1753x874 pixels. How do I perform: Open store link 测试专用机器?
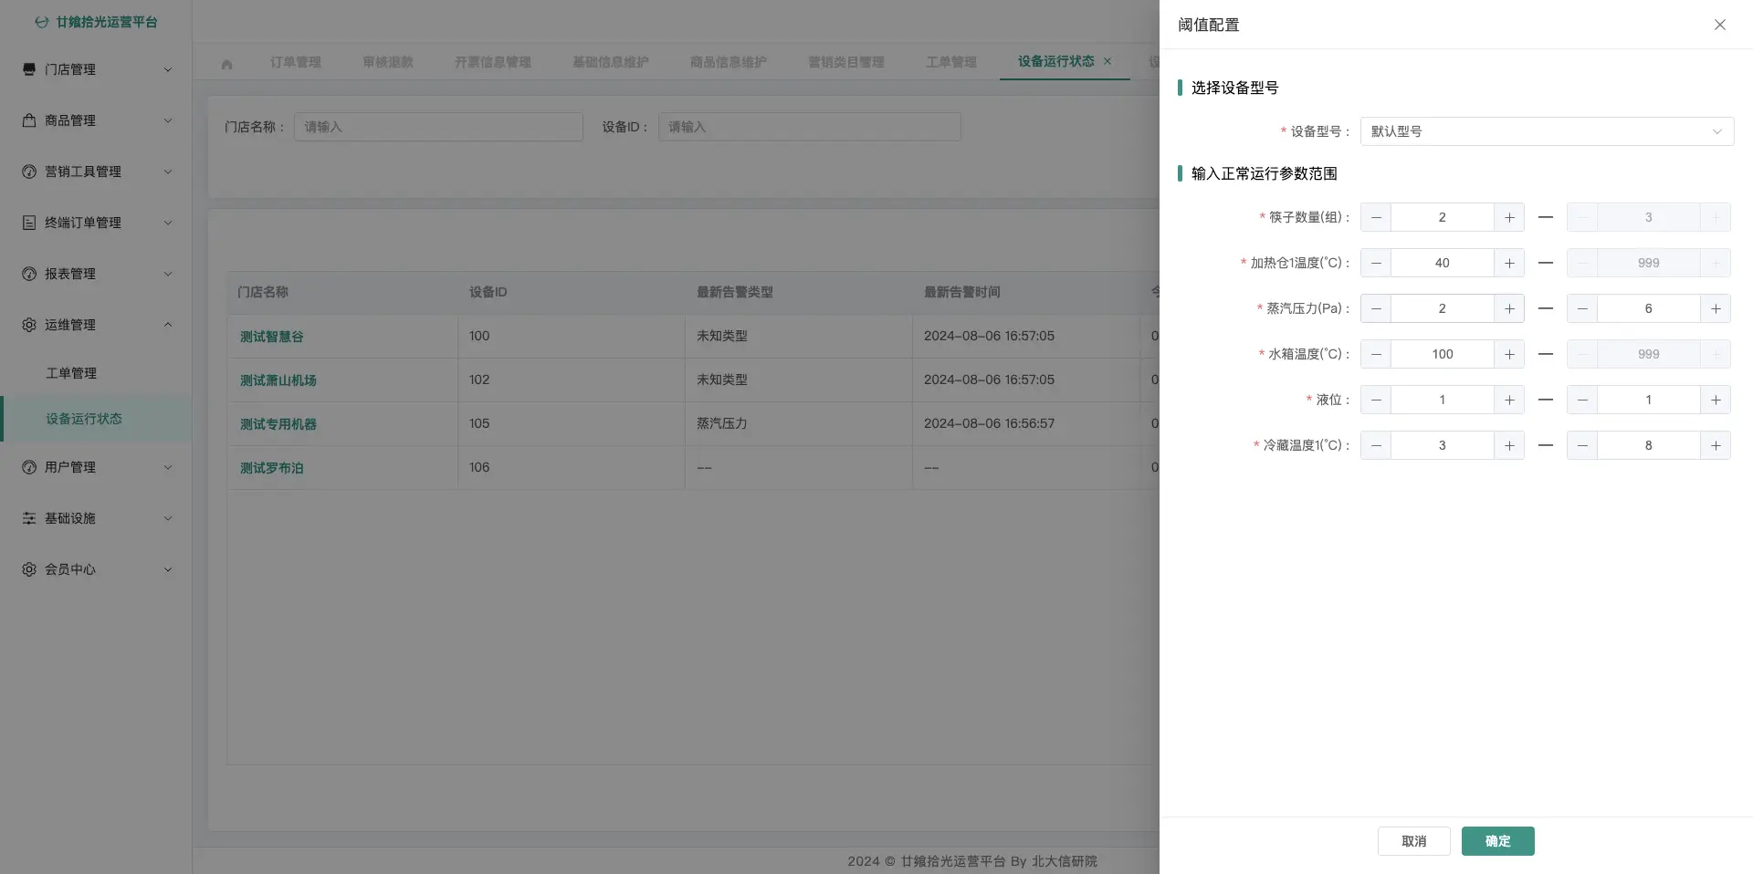click(278, 424)
